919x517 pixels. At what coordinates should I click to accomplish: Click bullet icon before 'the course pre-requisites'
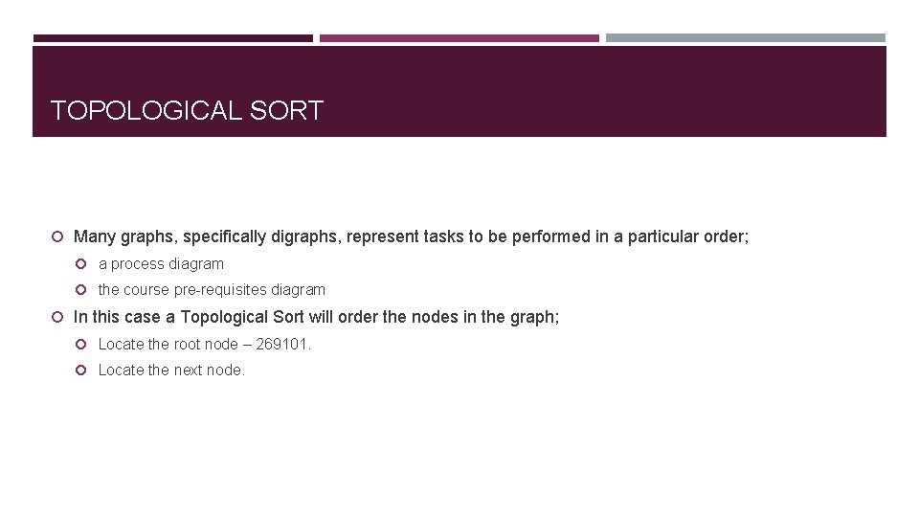(80, 289)
